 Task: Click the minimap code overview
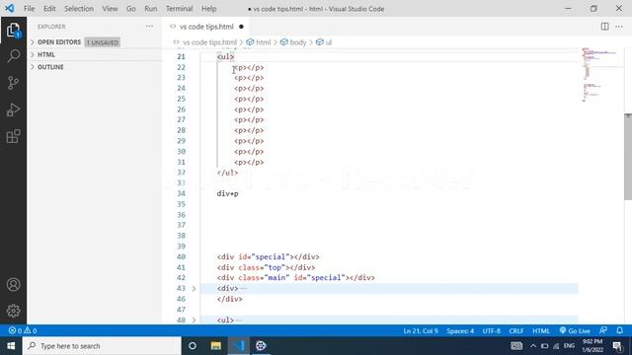point(599,75)
